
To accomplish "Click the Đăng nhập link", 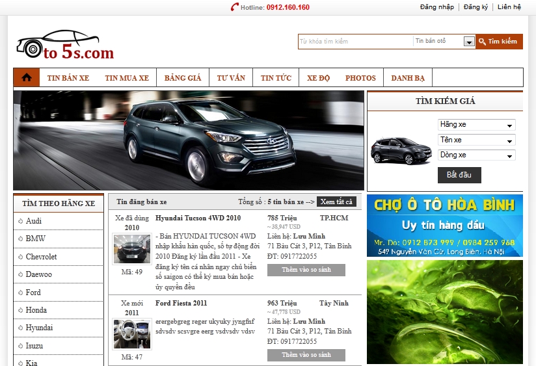I will (437, 7).
